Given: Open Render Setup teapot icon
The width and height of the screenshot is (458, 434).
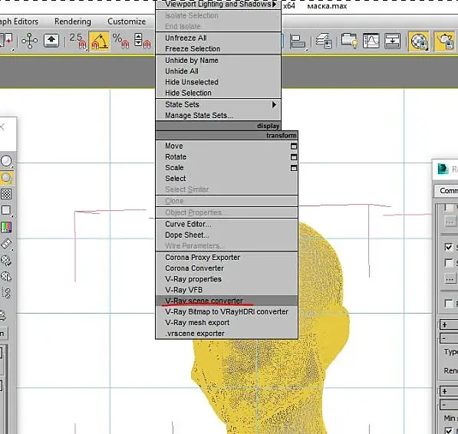Looking at the screenshot, I should (444, 41).
